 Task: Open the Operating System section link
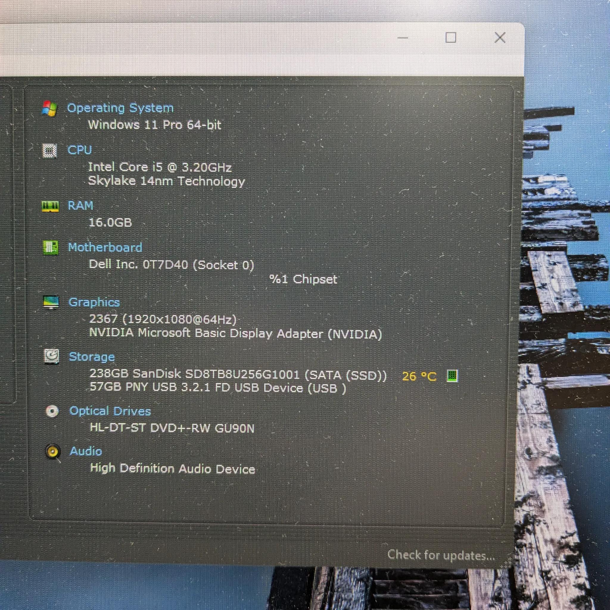pyautogui.click(x=120, y=108)
